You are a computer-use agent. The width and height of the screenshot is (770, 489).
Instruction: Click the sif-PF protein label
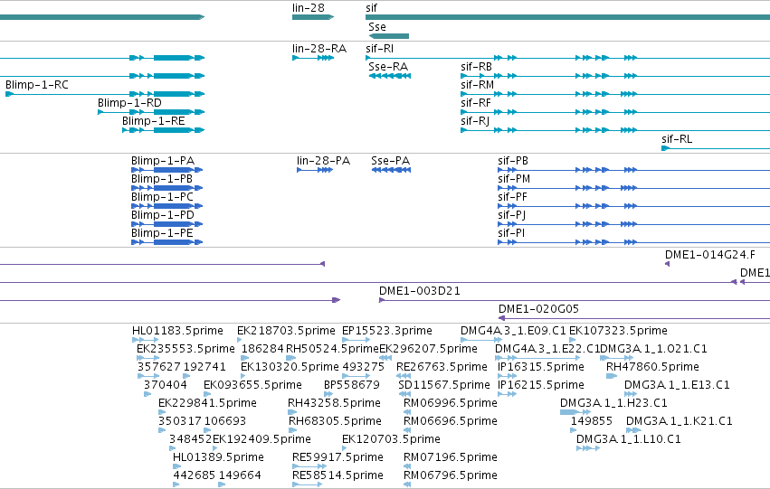[512, 197]
